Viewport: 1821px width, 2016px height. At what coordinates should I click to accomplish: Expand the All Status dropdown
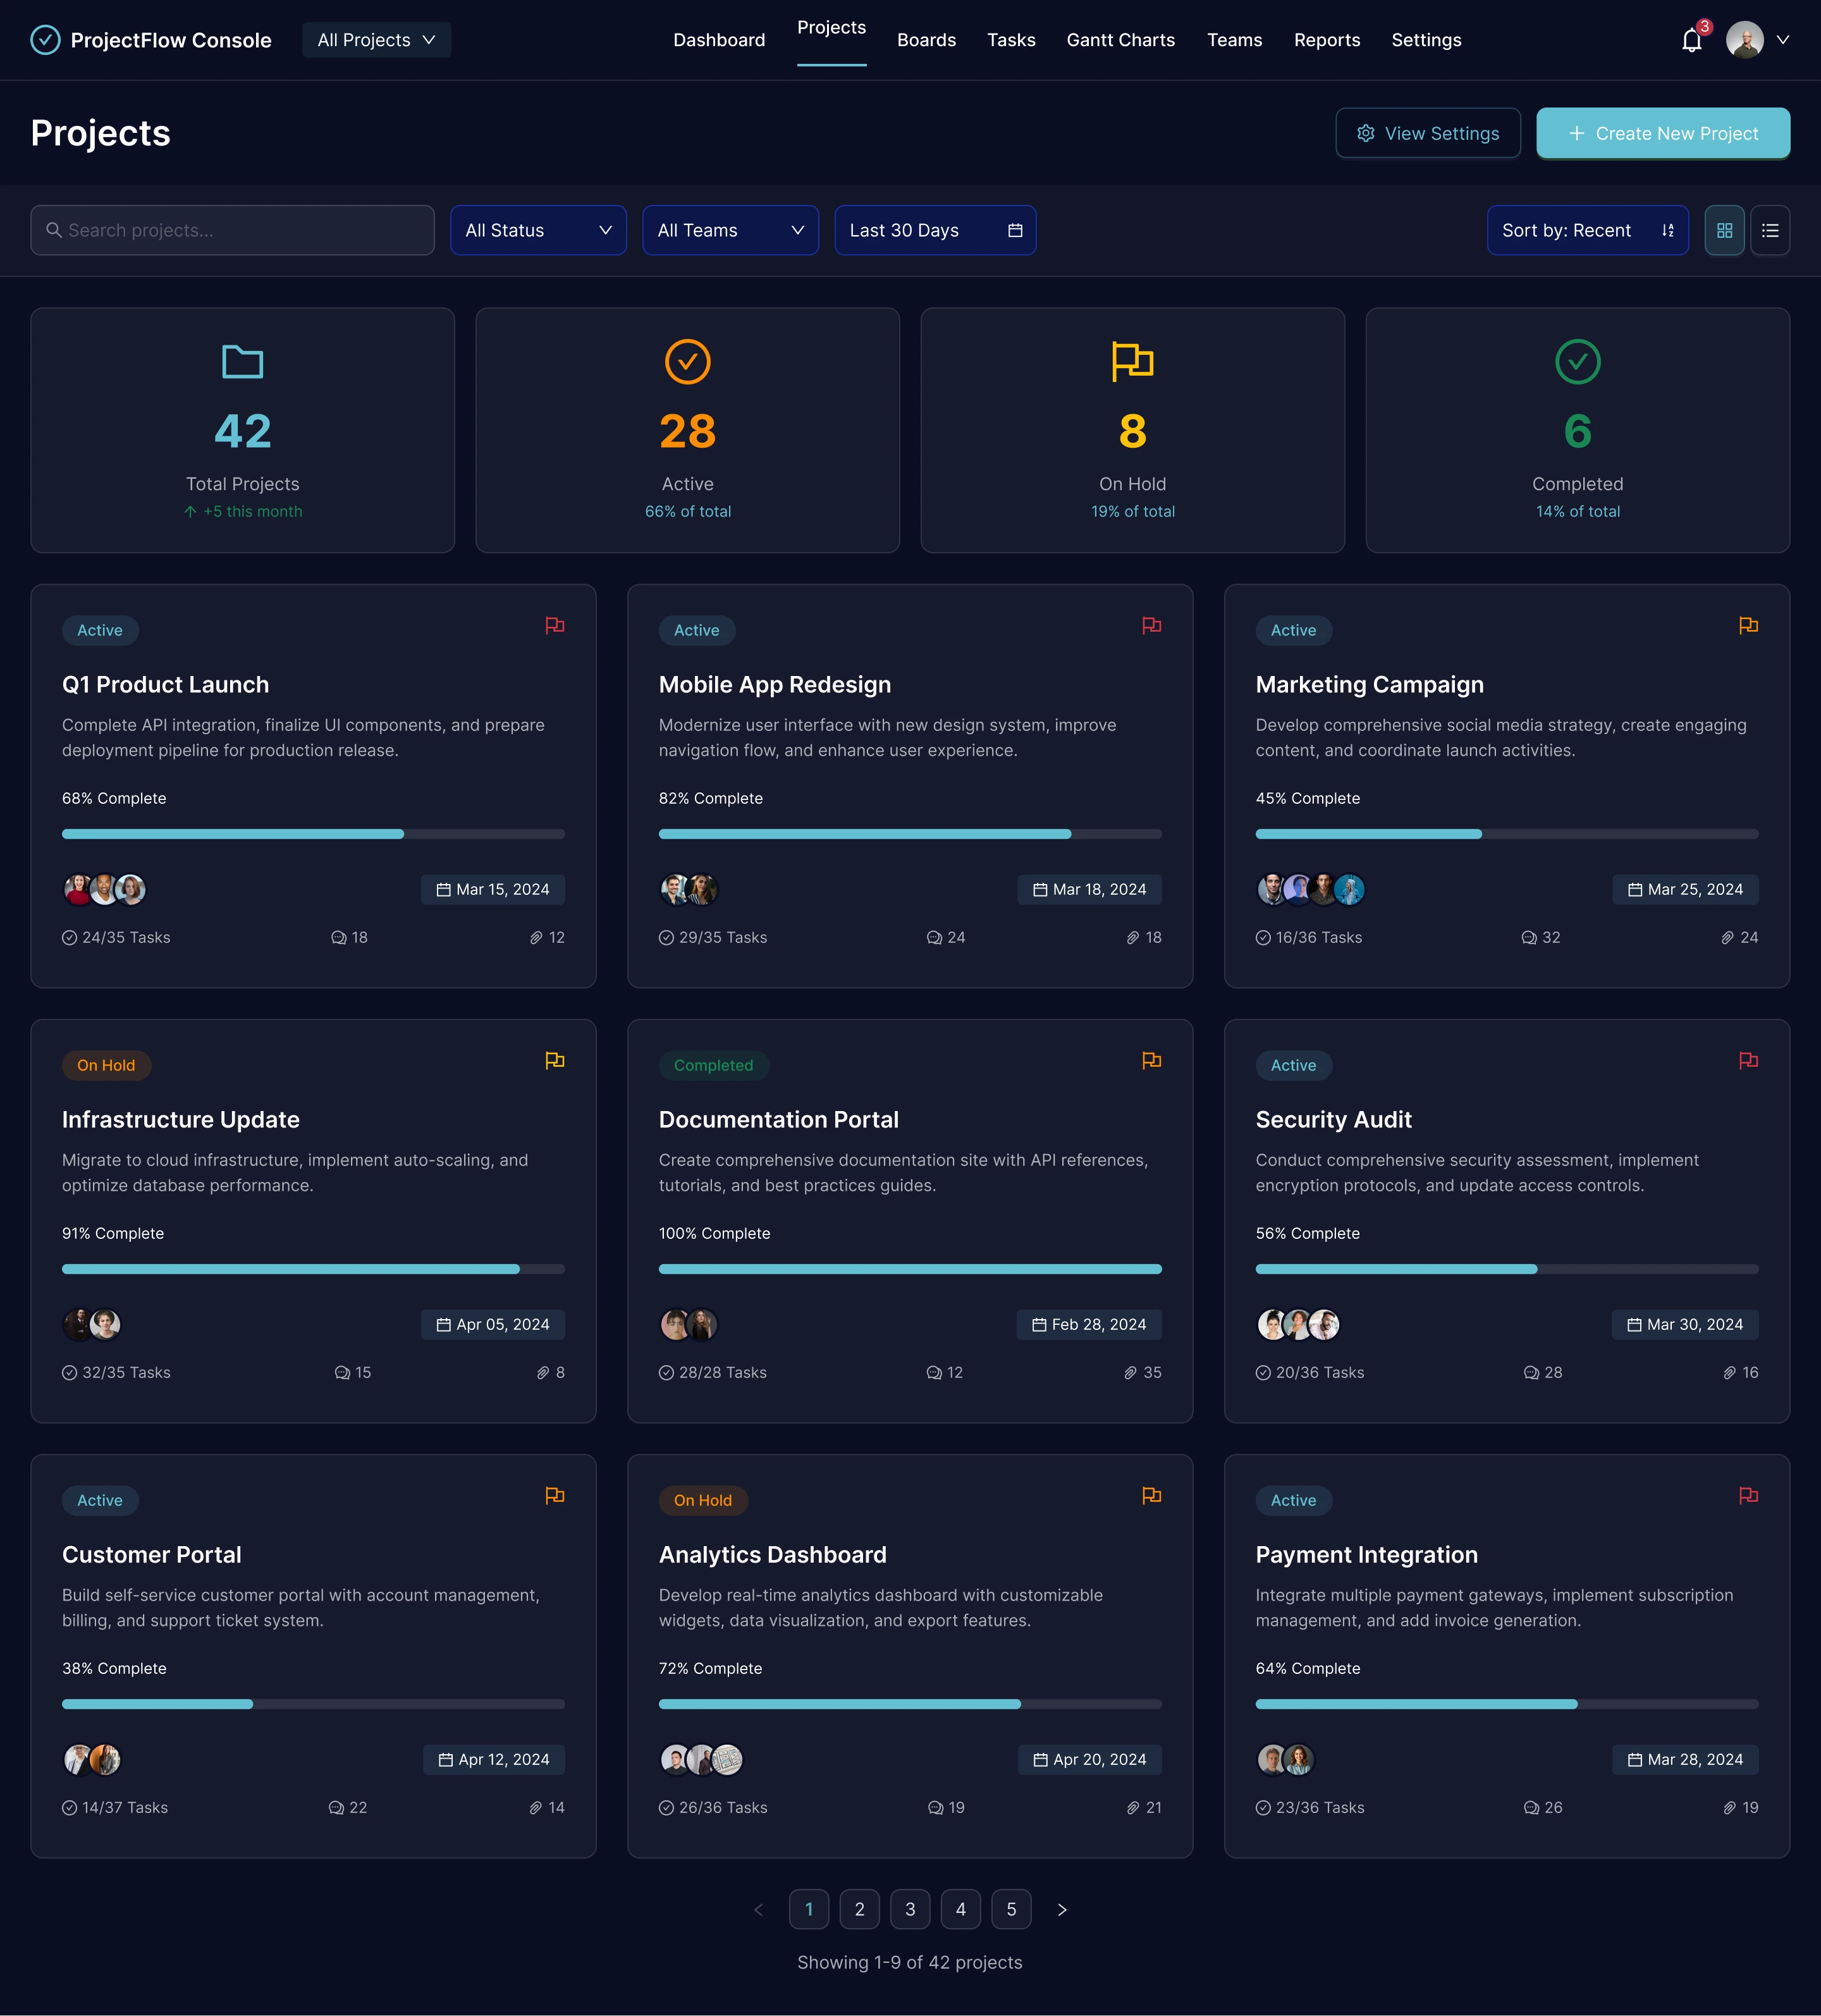pos(538,231)
